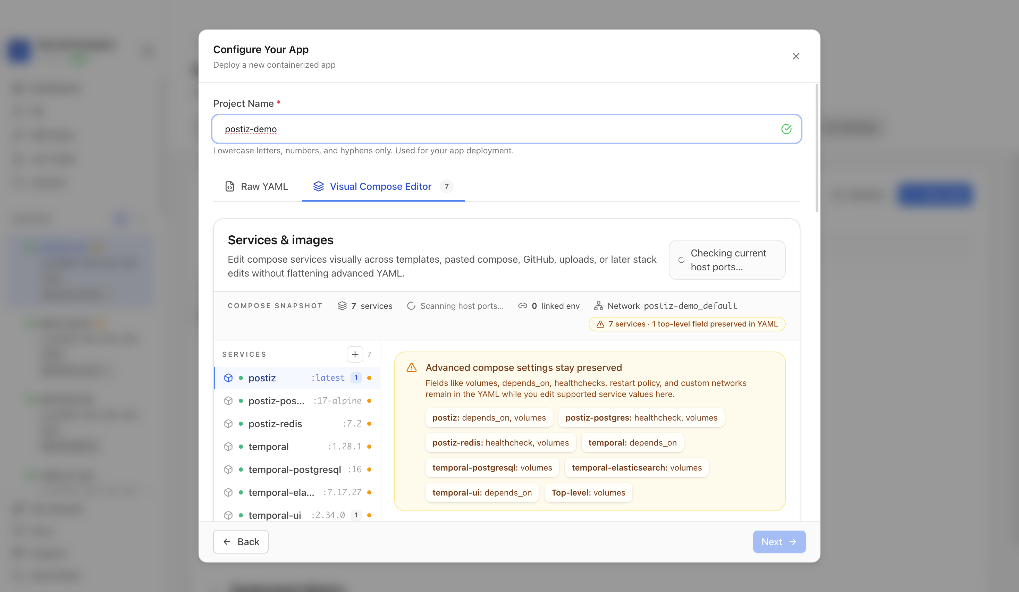Click the Checking current host ports status
The height and width of the screenshot is (592, 1019).
tap(727, 260)
